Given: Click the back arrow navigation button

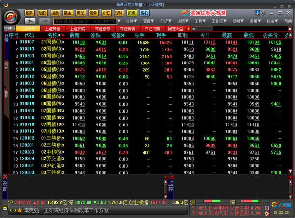Looking at the screenshot, I should click(x=29, y=21).
